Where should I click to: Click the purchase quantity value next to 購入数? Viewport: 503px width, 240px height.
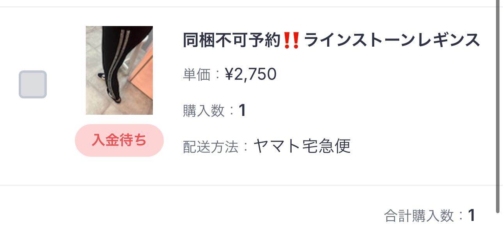[x=242, y=111]
